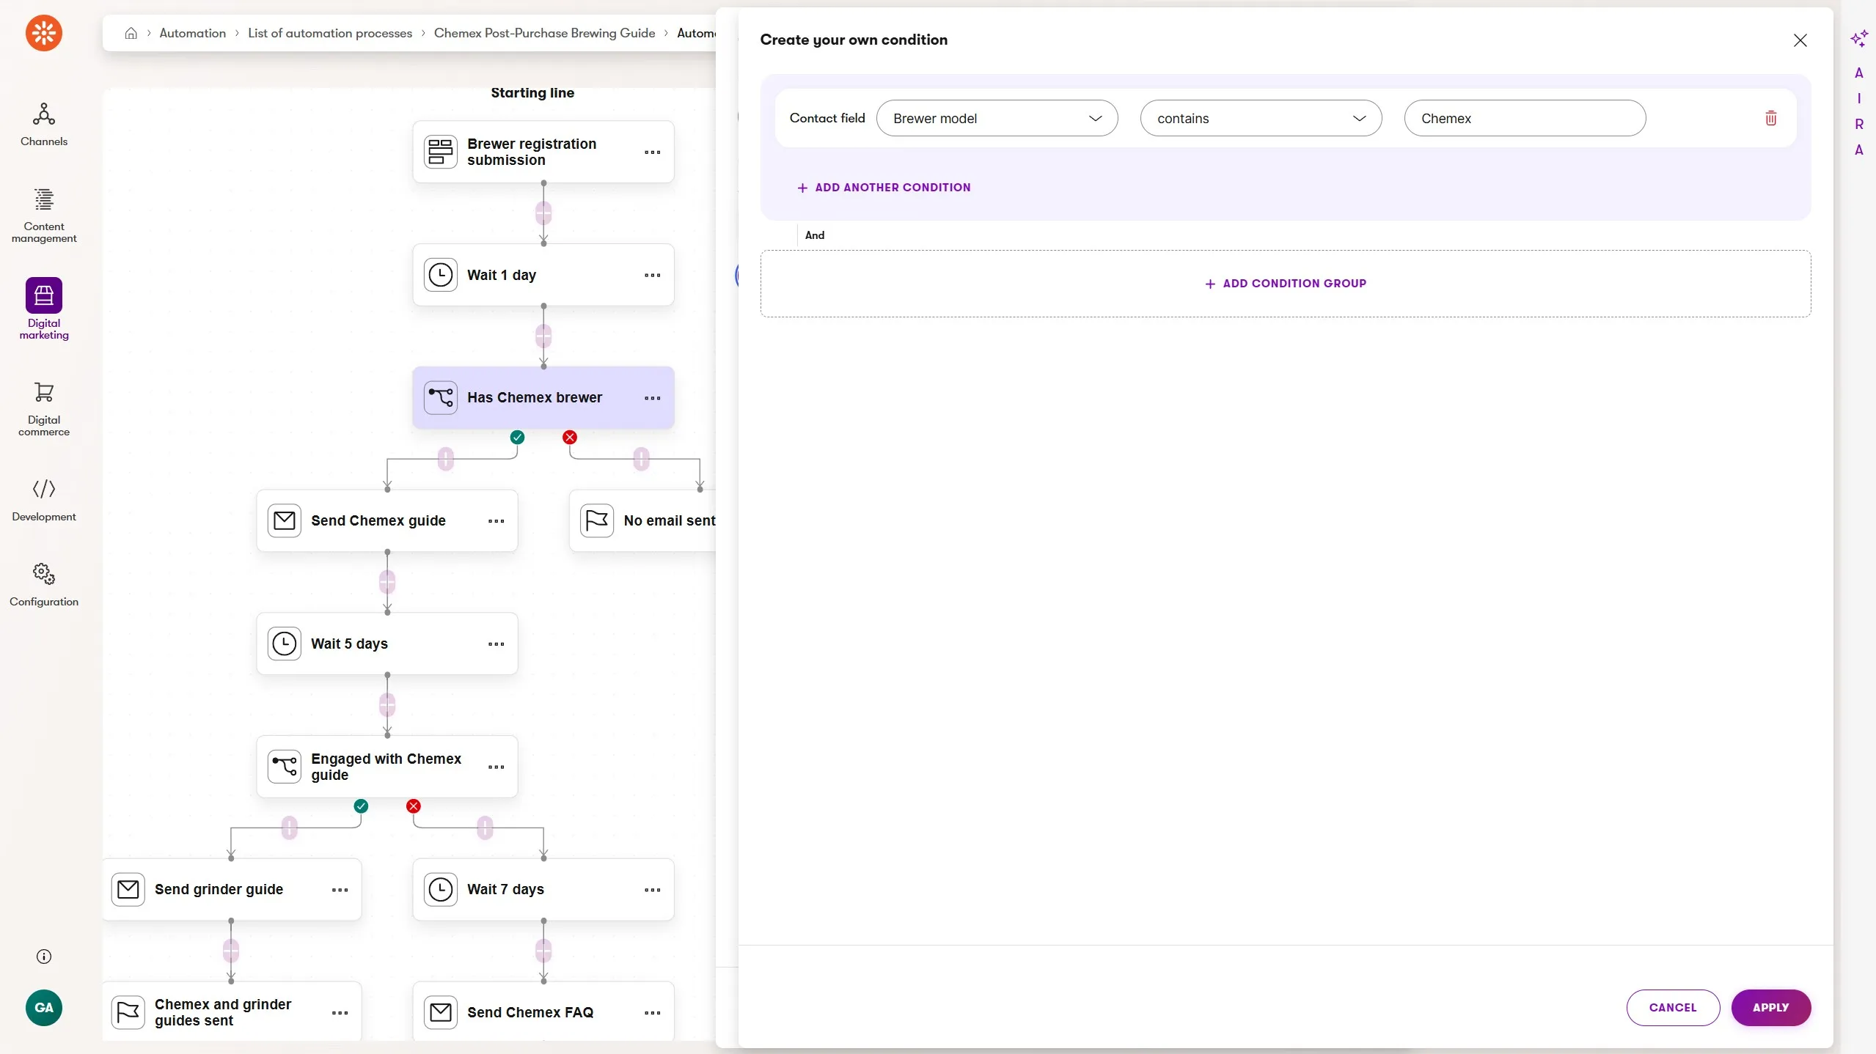Delete the Brewer model condition with trash icon
Image resolution: width=1876 pixels, height=1054 pixels.
pyautogui.click(x=1770, y=118)
